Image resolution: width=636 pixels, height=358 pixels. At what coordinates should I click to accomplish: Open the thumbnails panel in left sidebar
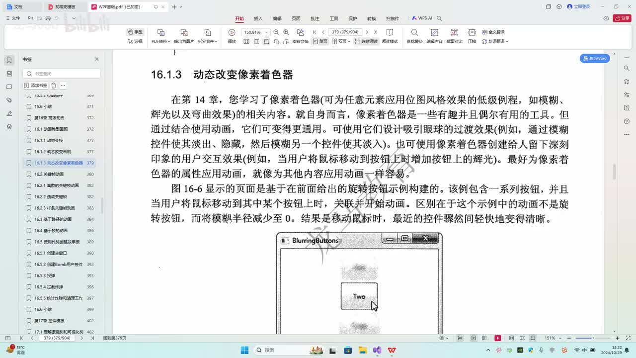coord(9,74)
